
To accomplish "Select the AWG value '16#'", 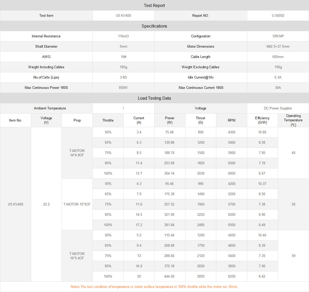I will pyautogui.click(x=123, y=57).
